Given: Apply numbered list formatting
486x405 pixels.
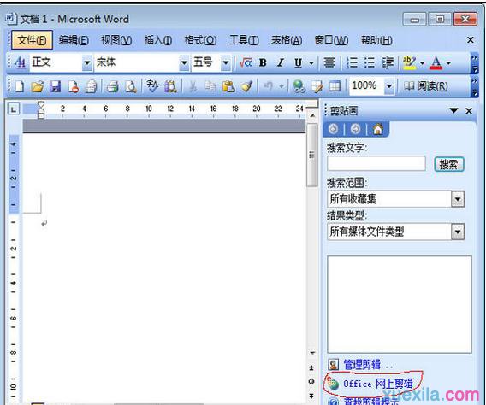Looking at the screenshot, I should [x=352, y=63].
